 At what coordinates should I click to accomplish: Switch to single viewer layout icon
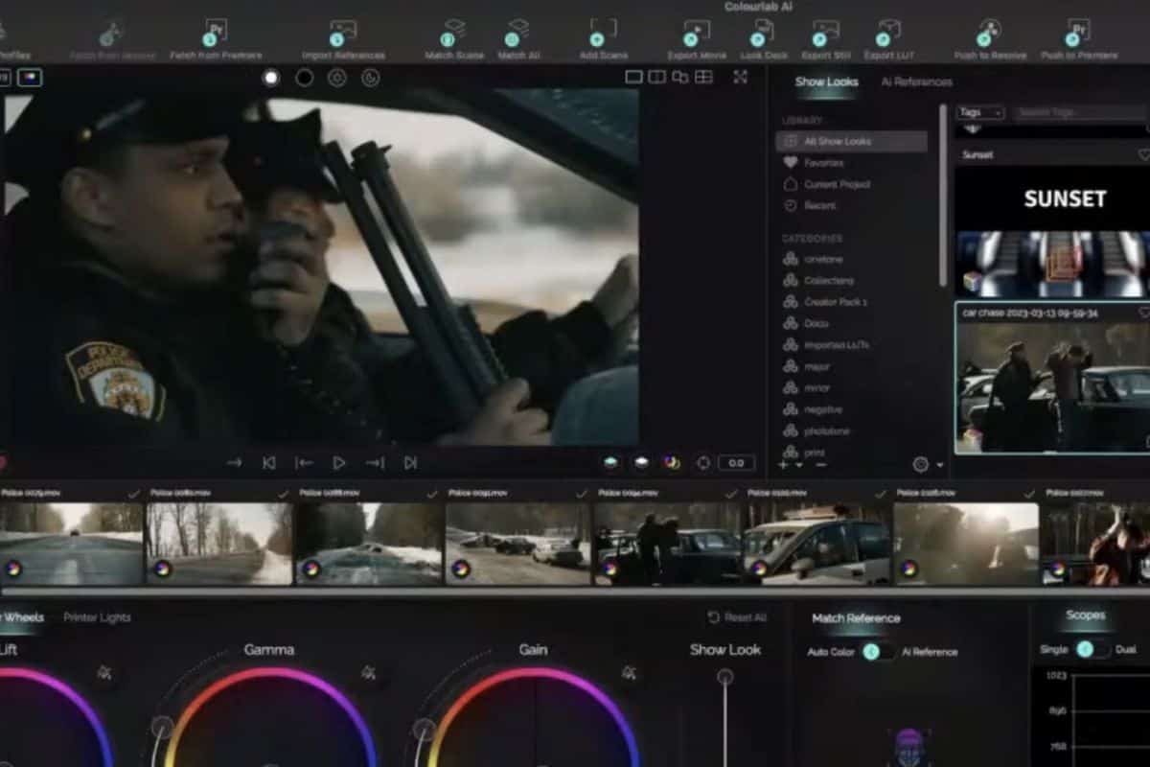pos(633,77)
